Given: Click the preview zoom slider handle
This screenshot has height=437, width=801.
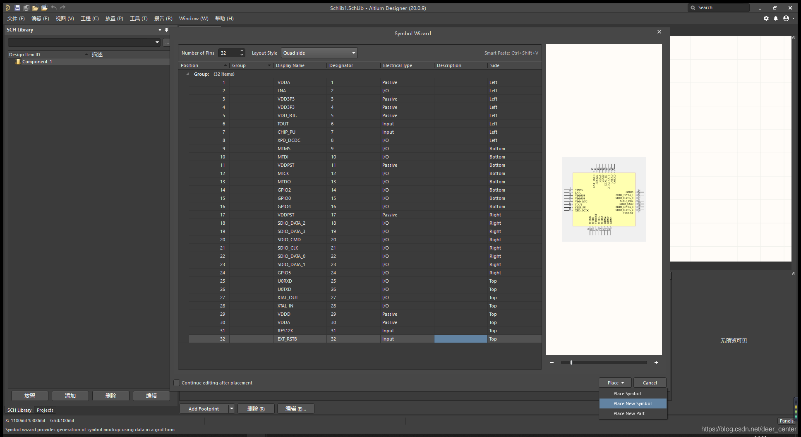Looking at the screenshot, I should pos(571,363).
